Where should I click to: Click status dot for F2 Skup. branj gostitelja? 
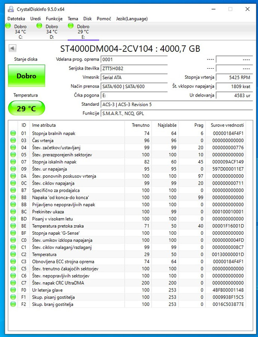13,304
